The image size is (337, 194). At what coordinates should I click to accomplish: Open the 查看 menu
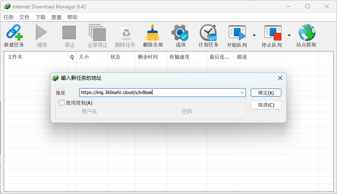56,17
